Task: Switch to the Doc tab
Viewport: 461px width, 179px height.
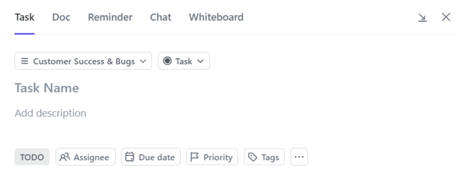Action: (x=61, y=17)
